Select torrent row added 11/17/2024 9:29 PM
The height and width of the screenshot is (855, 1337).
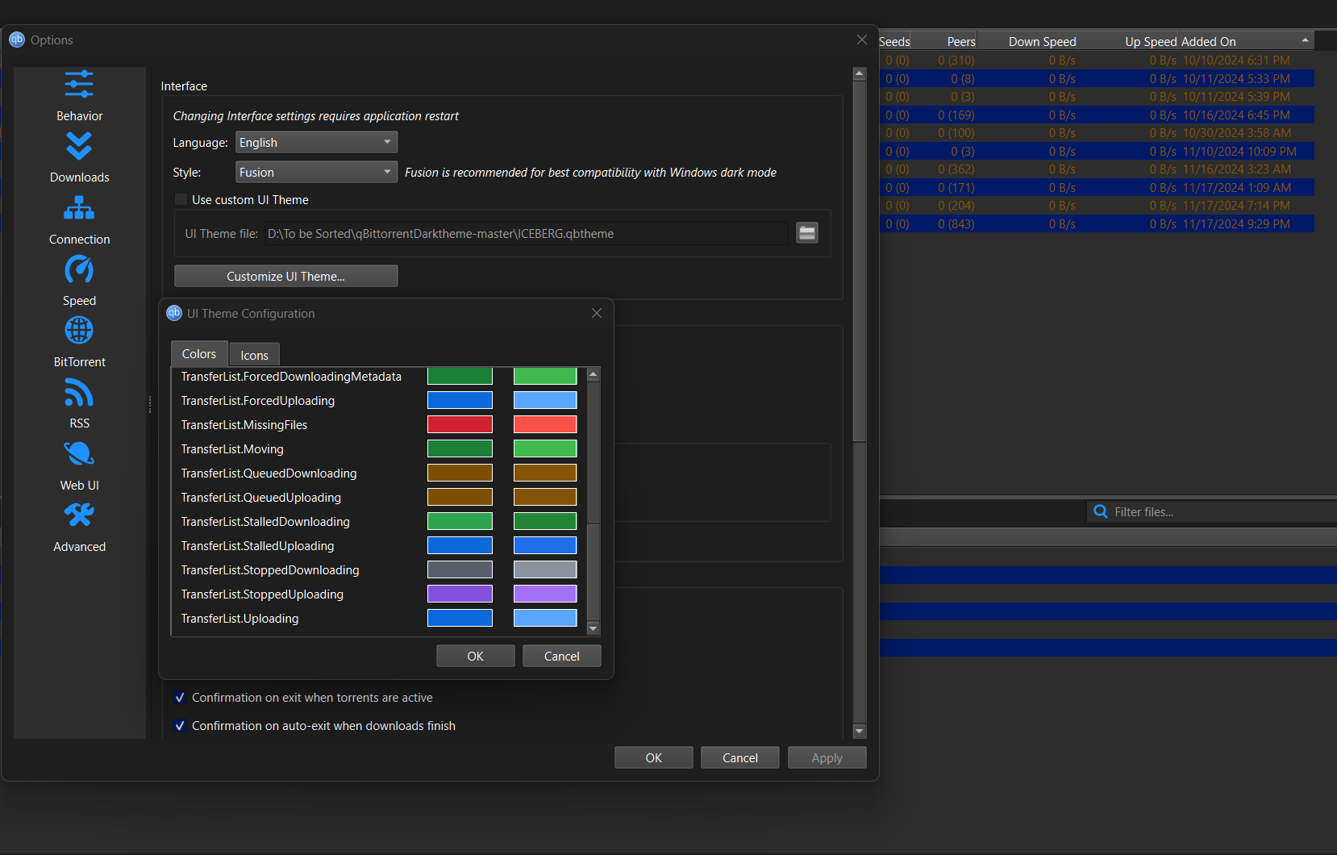(x=1097, y=223)
